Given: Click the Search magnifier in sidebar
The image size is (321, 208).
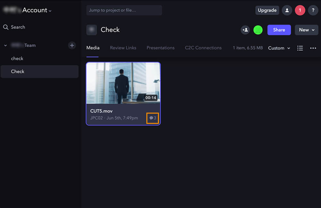Looking at the screenshot, I should pos(6,27).
